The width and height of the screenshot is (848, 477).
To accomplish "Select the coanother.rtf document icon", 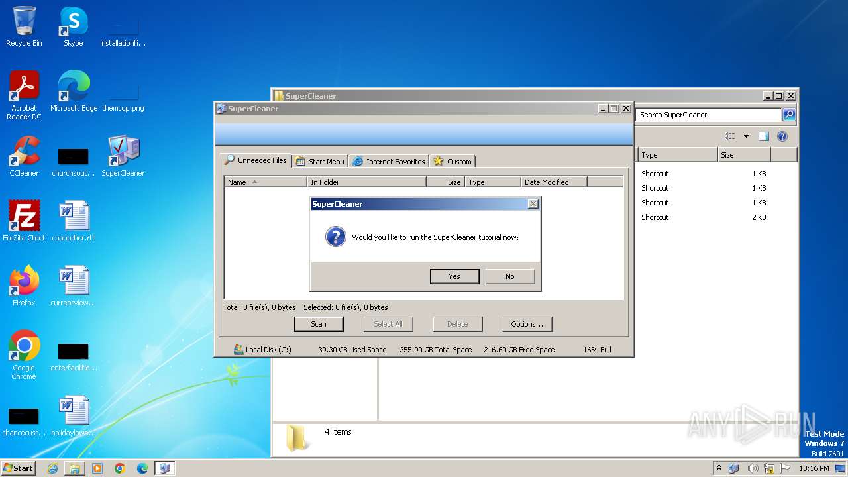I will (x=73, y=221).
